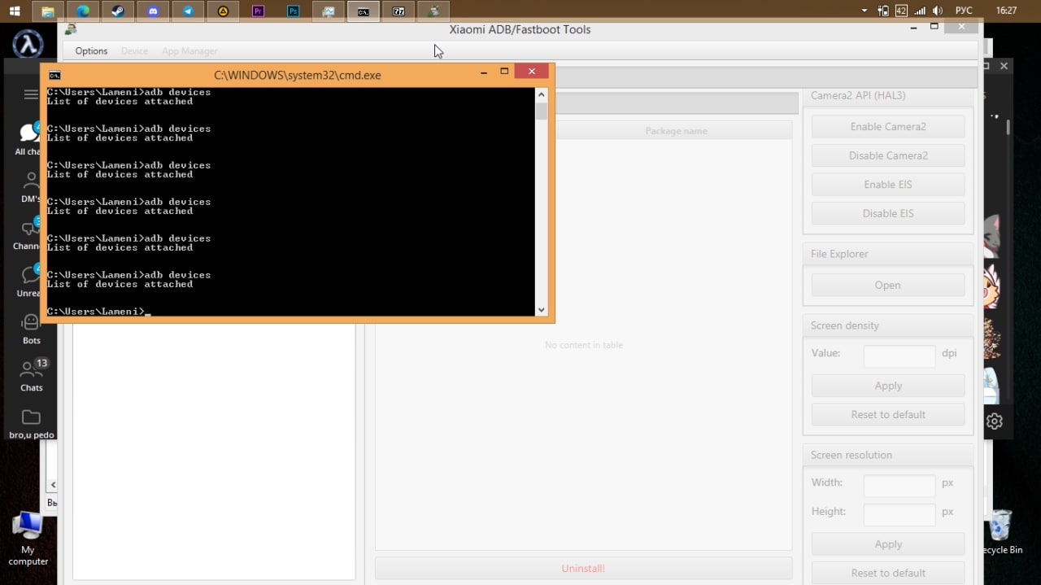Select the DM's chat folder
This screenshot has height=585, width=1041.
pyautogui.click(x=31, y=187)
